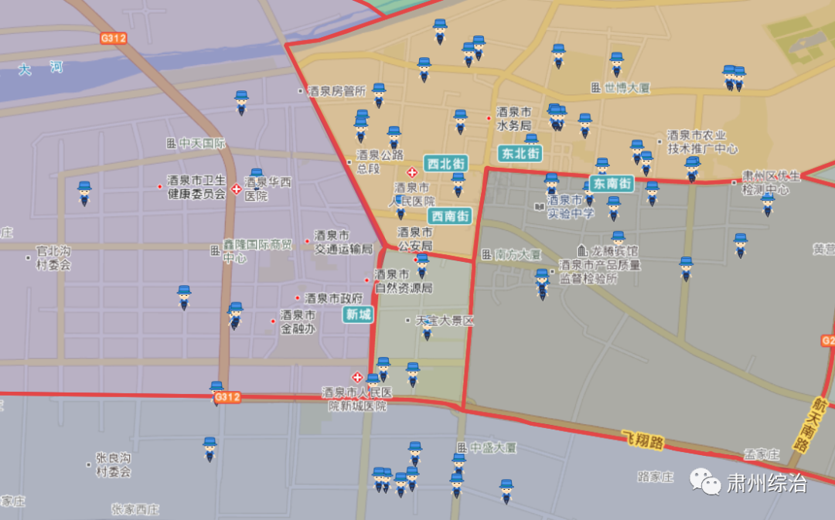Select the hotel icon of 龙腾宾馆
Screen dimensions: 835x520
click(x=583, y=250)
